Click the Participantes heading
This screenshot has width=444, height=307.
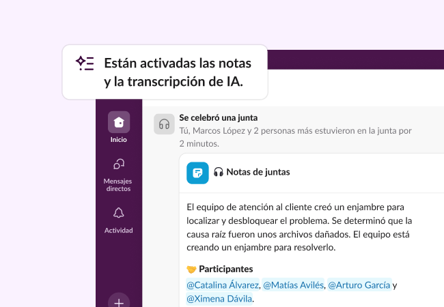pos(226,269)
